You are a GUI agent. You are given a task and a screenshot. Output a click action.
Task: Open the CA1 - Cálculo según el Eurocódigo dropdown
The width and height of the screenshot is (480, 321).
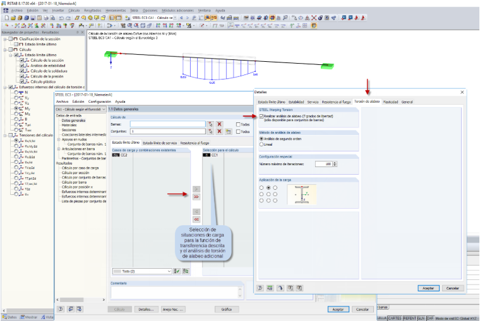point(104,109)
